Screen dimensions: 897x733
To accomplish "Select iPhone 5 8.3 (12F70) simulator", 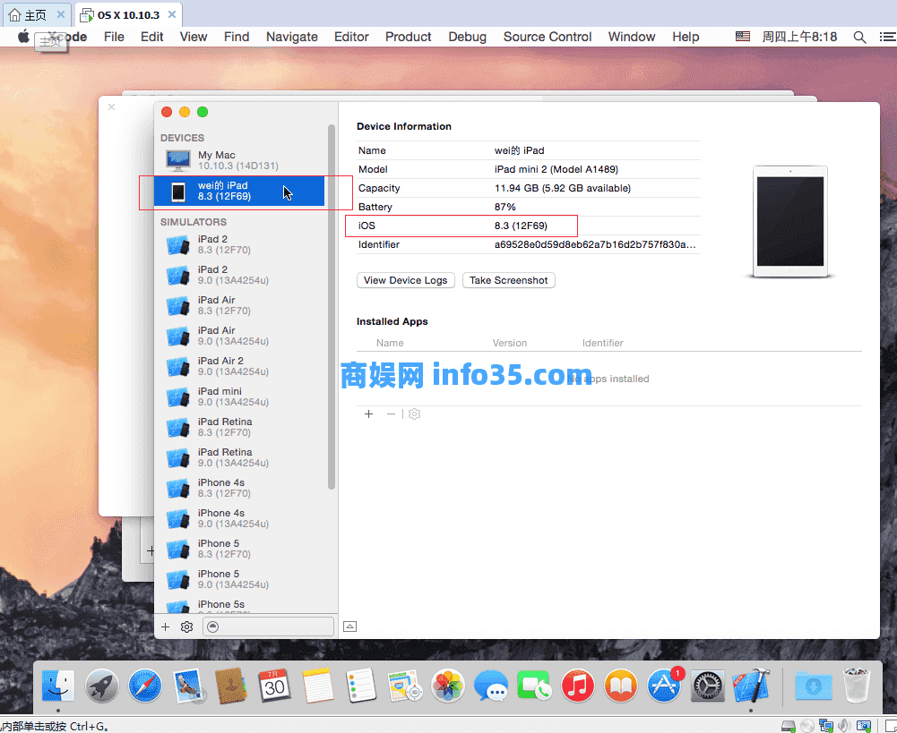I will (240, 549).
